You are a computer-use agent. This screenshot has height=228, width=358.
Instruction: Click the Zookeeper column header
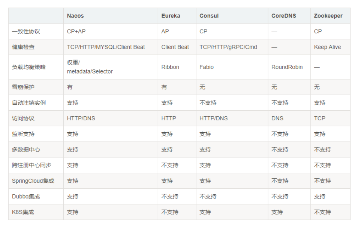click(x=328, y=16)
